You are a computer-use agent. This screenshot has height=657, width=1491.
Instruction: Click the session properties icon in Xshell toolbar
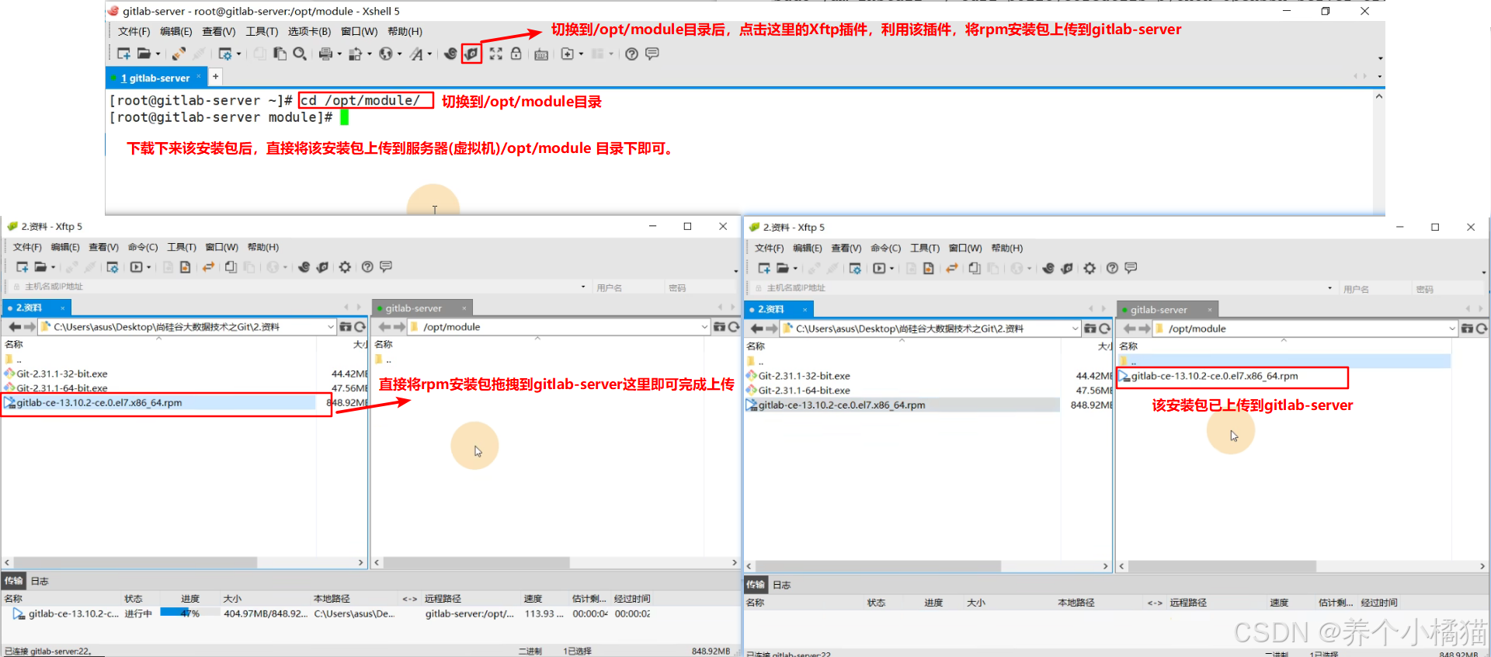pyautogui.click(x=225, y=54)
